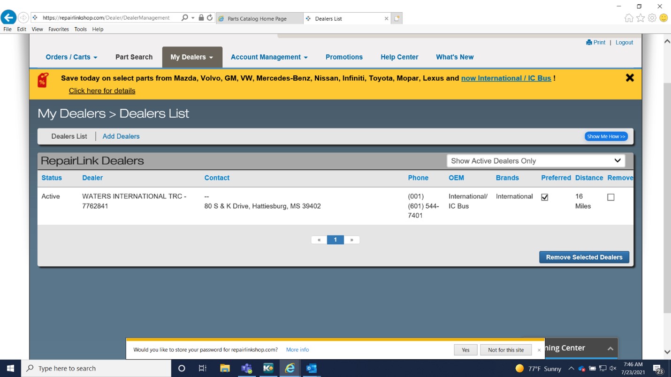
Task: Open the Tools menu
Action: point(80,29)
